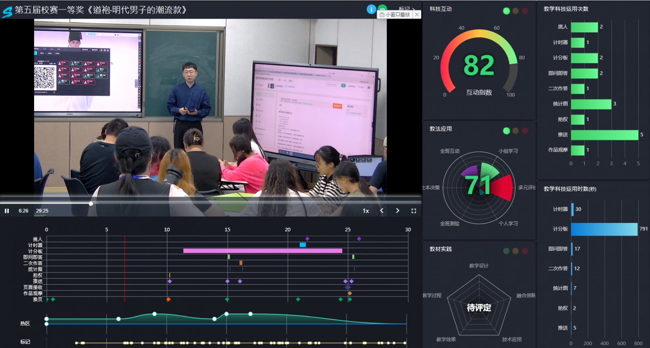
Task: Select the purple diamond in 挑人 row
Action: click(x=307, y=239)
